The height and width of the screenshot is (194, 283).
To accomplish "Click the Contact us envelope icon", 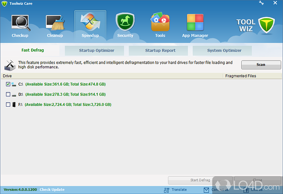I will [206, 190].
